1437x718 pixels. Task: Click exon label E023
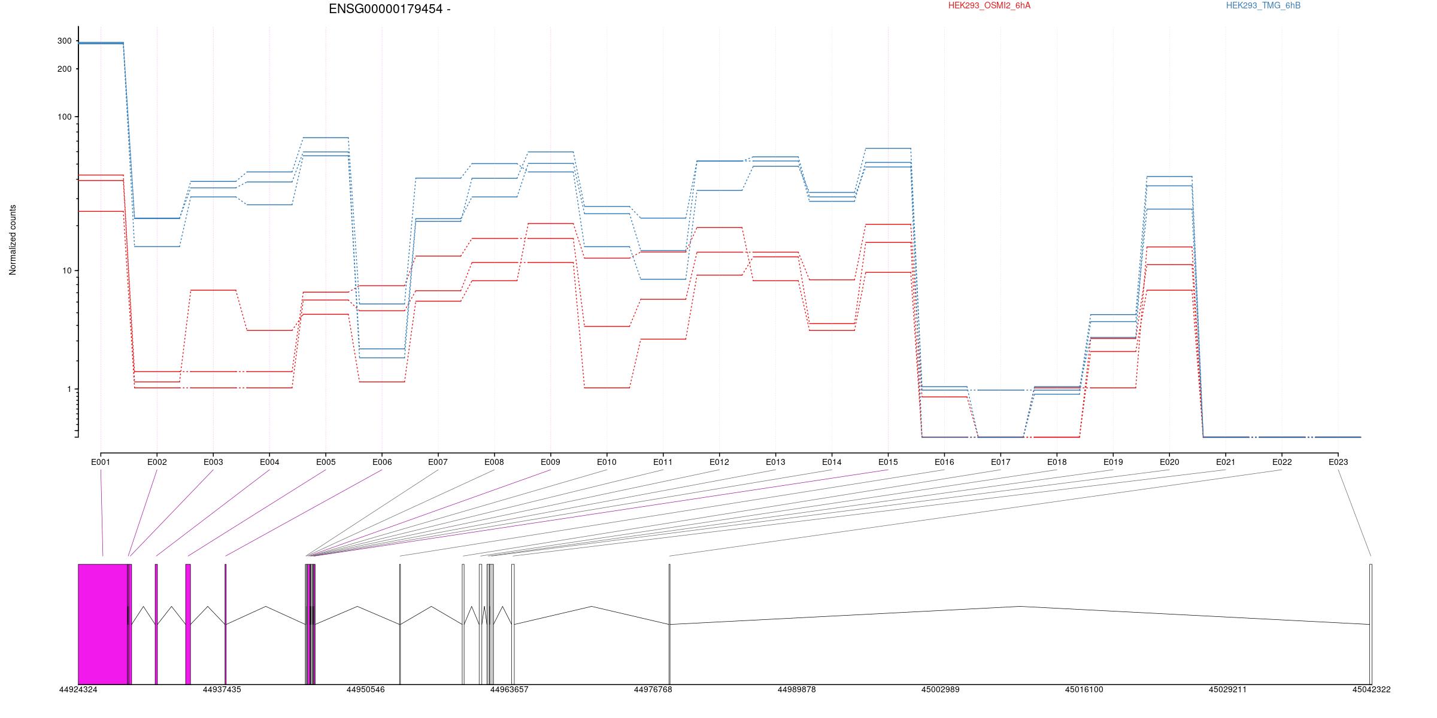pyautogui.click(x=1338, y=462)
